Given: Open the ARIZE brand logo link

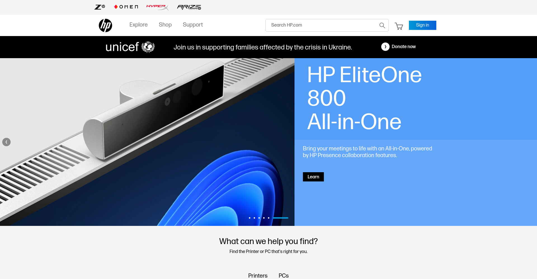Looking at the screenshot, I should pos(189,7).
